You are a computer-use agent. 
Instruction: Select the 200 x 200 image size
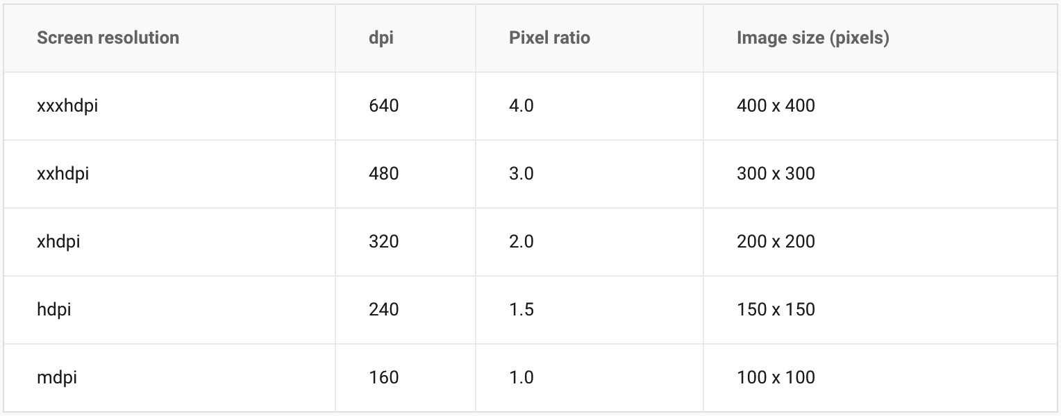[776, 241]
